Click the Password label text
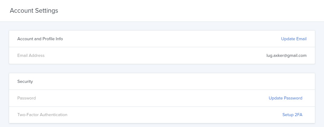The height and width of the screenshot is (127, 324). point(27,98)
